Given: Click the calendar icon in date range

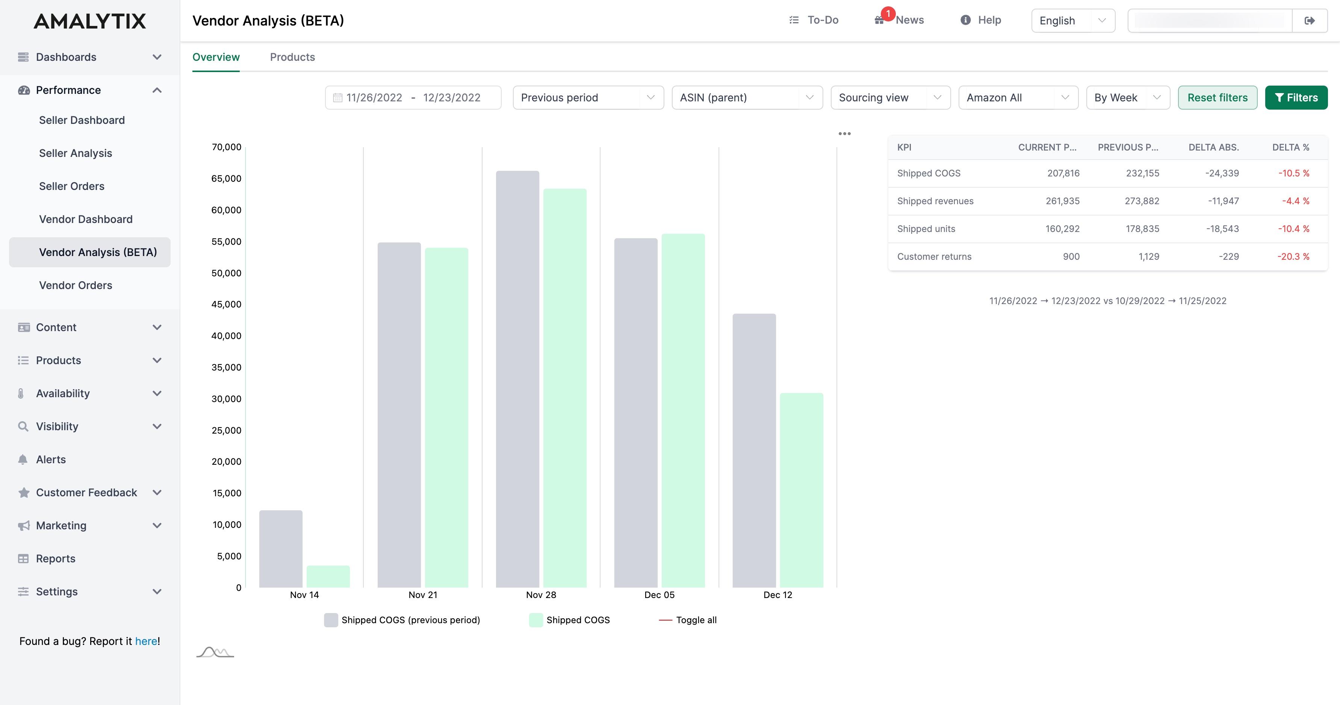Looking at the screenshot, I should [337, 98].
